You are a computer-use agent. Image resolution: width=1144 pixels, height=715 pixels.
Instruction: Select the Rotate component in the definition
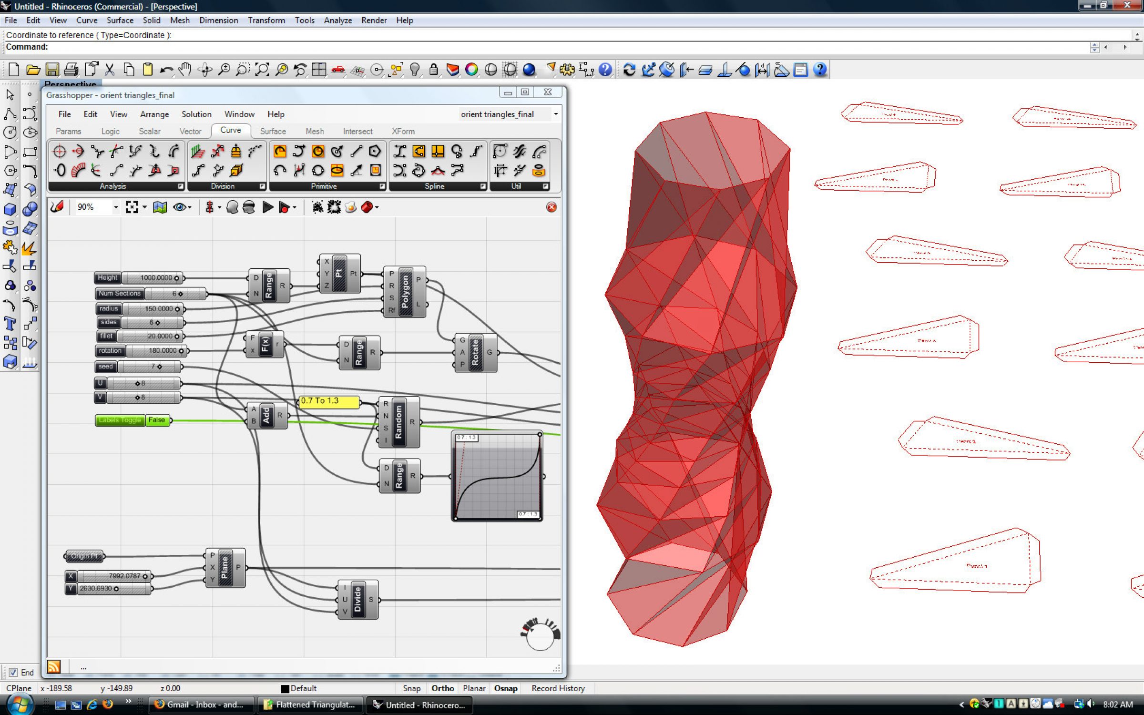click(475, 352)
